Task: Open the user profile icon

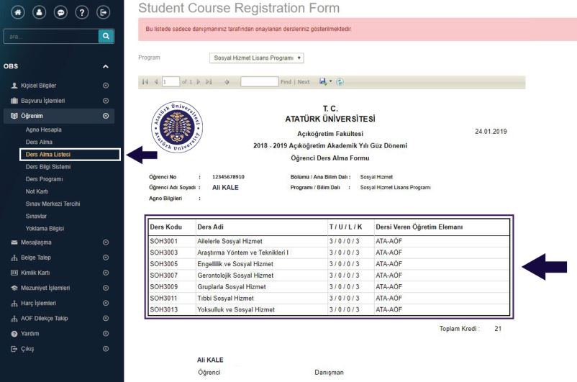Action: pos(38,12)
